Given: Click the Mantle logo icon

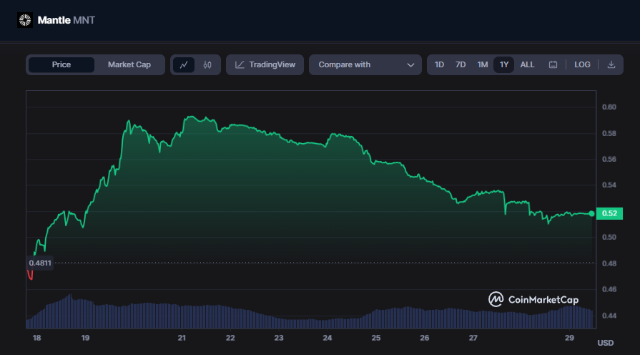Looking at the screenshot, I should [x=25, y=20].
